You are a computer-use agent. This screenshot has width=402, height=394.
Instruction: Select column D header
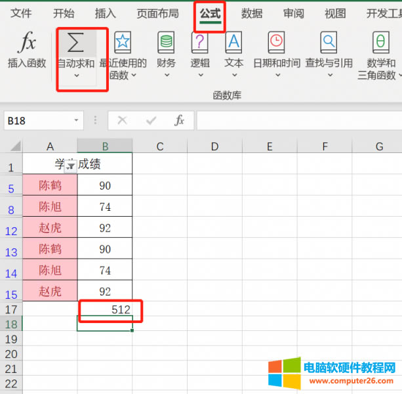pos(215,146)
